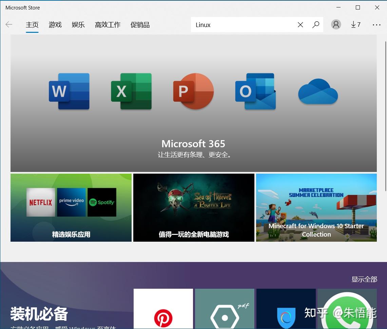Click the 显示全部 link
The image size is (387, 329).
click(x=364, y=279)
